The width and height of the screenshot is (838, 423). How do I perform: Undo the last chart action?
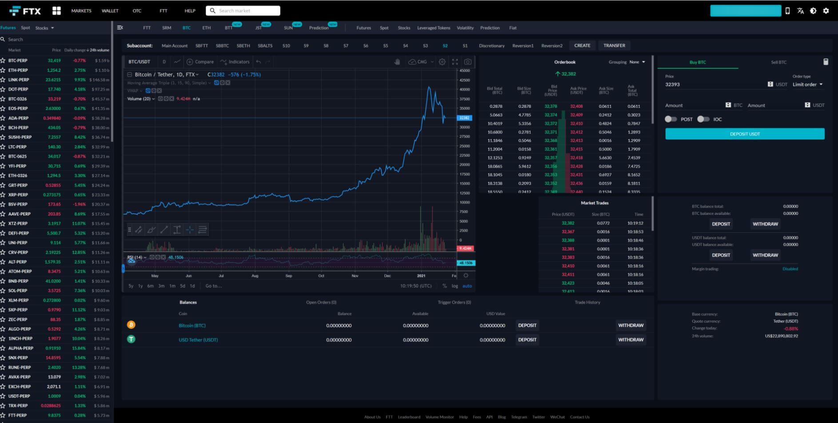click(259, 62)
